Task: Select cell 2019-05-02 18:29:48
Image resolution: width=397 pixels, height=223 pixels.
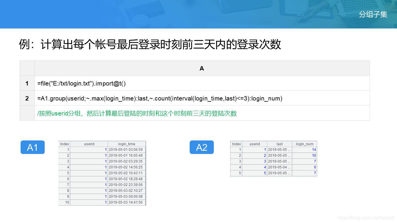Action: tap(127, 179)
